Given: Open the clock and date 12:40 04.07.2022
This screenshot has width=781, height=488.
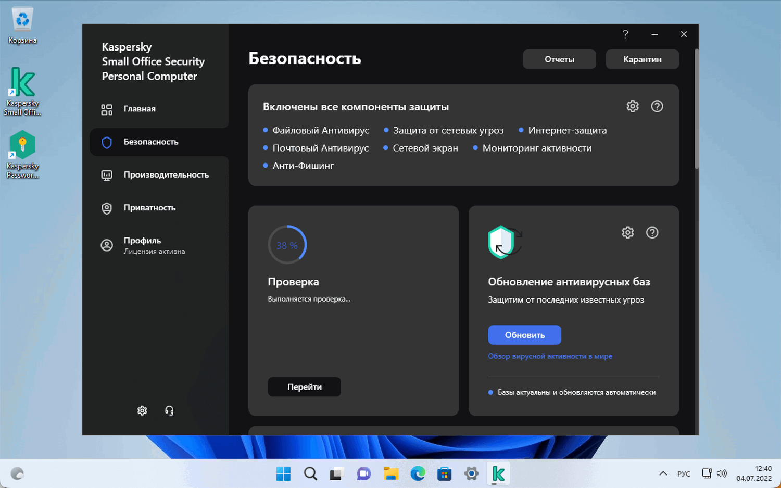Looking at the screenshot, I should coord(754,473).
